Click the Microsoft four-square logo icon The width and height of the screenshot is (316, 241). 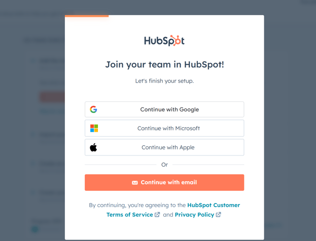tap(94, 128)
